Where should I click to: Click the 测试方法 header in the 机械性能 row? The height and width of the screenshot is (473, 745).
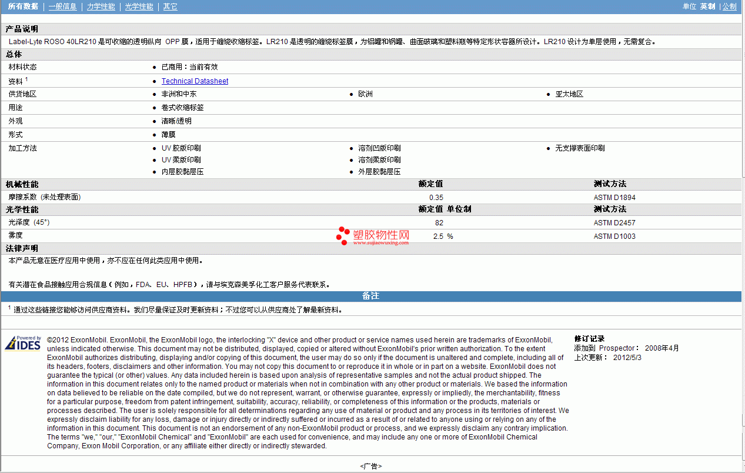coord(610,184)
